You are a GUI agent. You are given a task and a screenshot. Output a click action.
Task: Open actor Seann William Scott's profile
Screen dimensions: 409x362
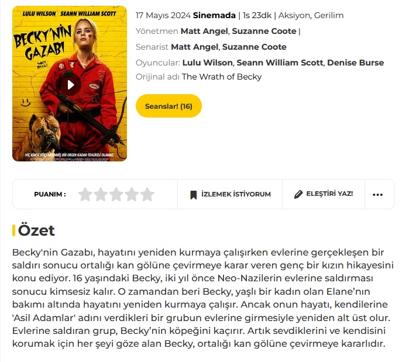pyautogui.click(x=280, y=63)
